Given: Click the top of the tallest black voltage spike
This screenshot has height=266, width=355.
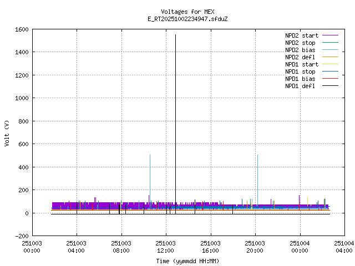Looking at the screenshot, I should coord(175,35).
